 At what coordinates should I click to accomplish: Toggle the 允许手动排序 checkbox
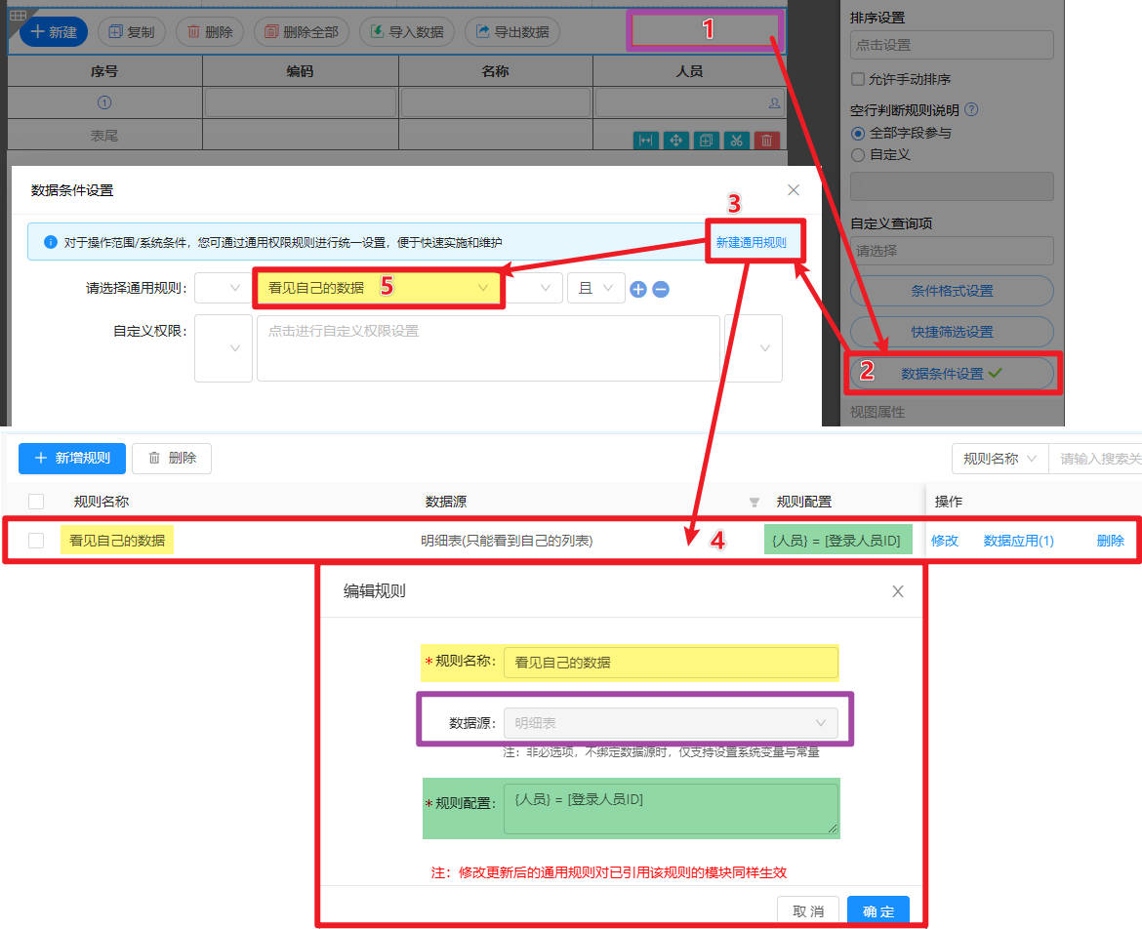pyautogui.click(x=858, y=79)
